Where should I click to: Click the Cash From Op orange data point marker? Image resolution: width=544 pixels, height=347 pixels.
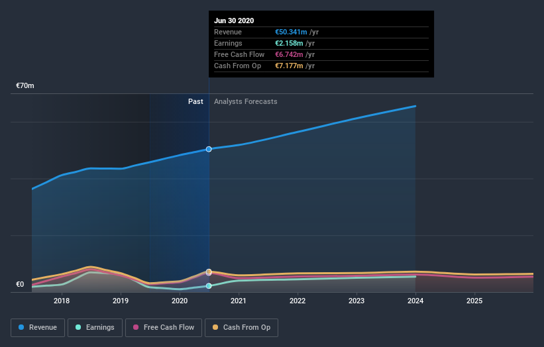[x=209, y=272]
